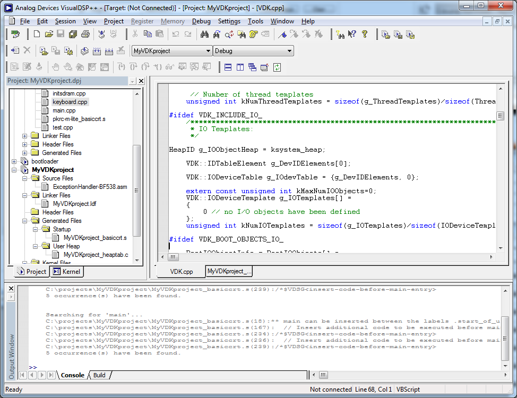The height and width of the screenshot is (398, 517).
Task: Open the Debug menu
Action: click(x=201, y=21)
